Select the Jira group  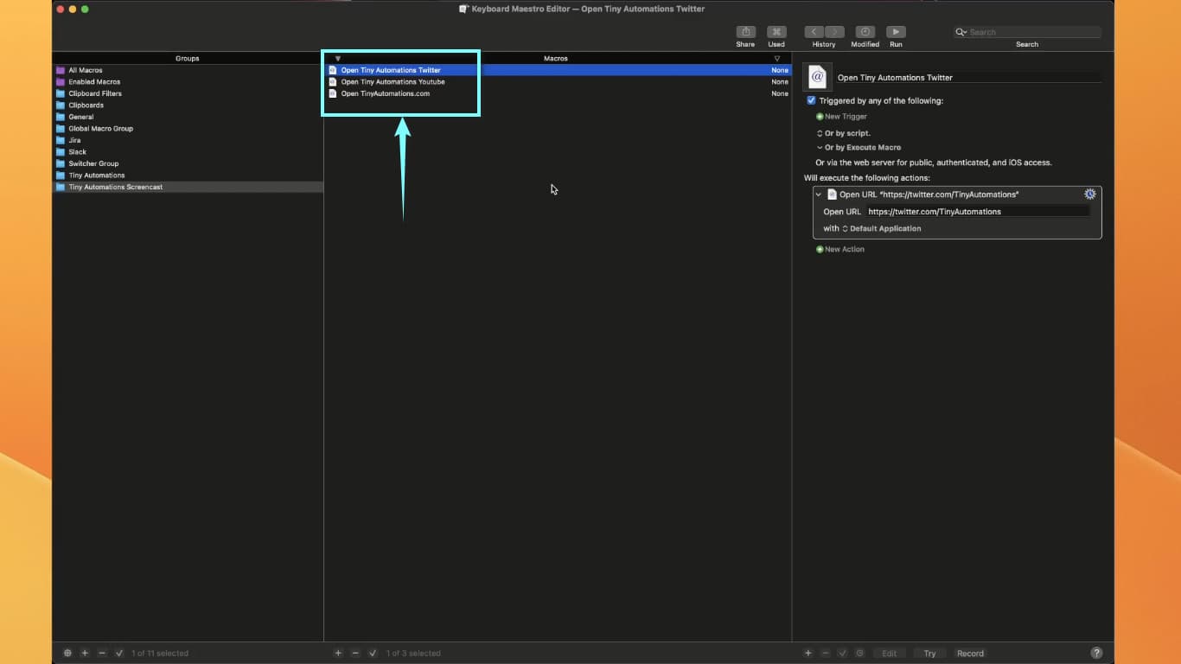pos(188,140)
